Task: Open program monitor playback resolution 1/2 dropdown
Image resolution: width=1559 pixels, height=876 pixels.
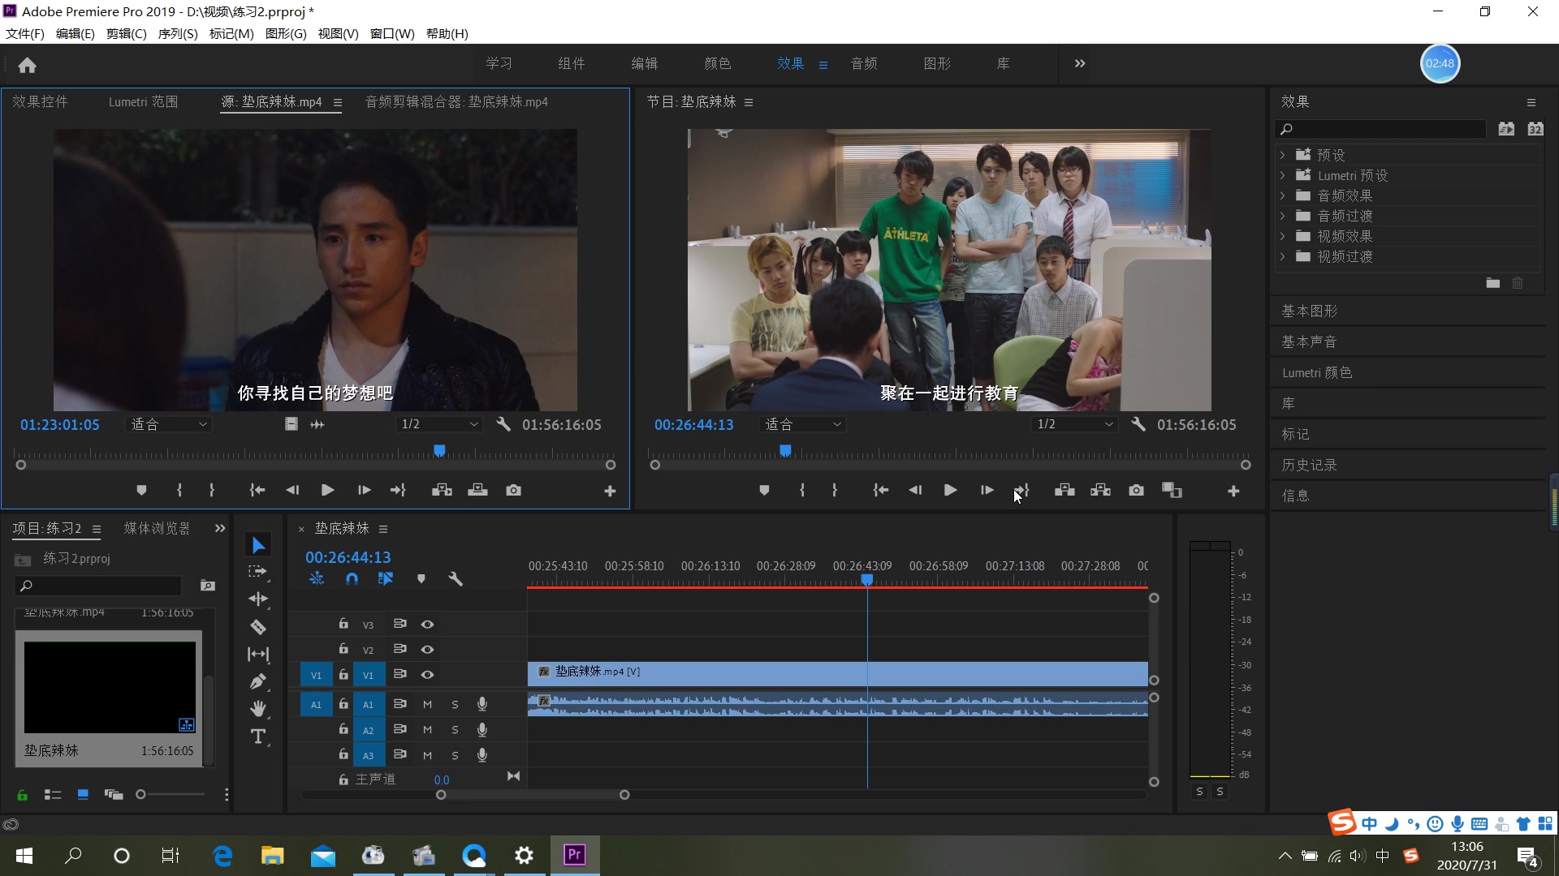Action: (x=1074, y=424)
